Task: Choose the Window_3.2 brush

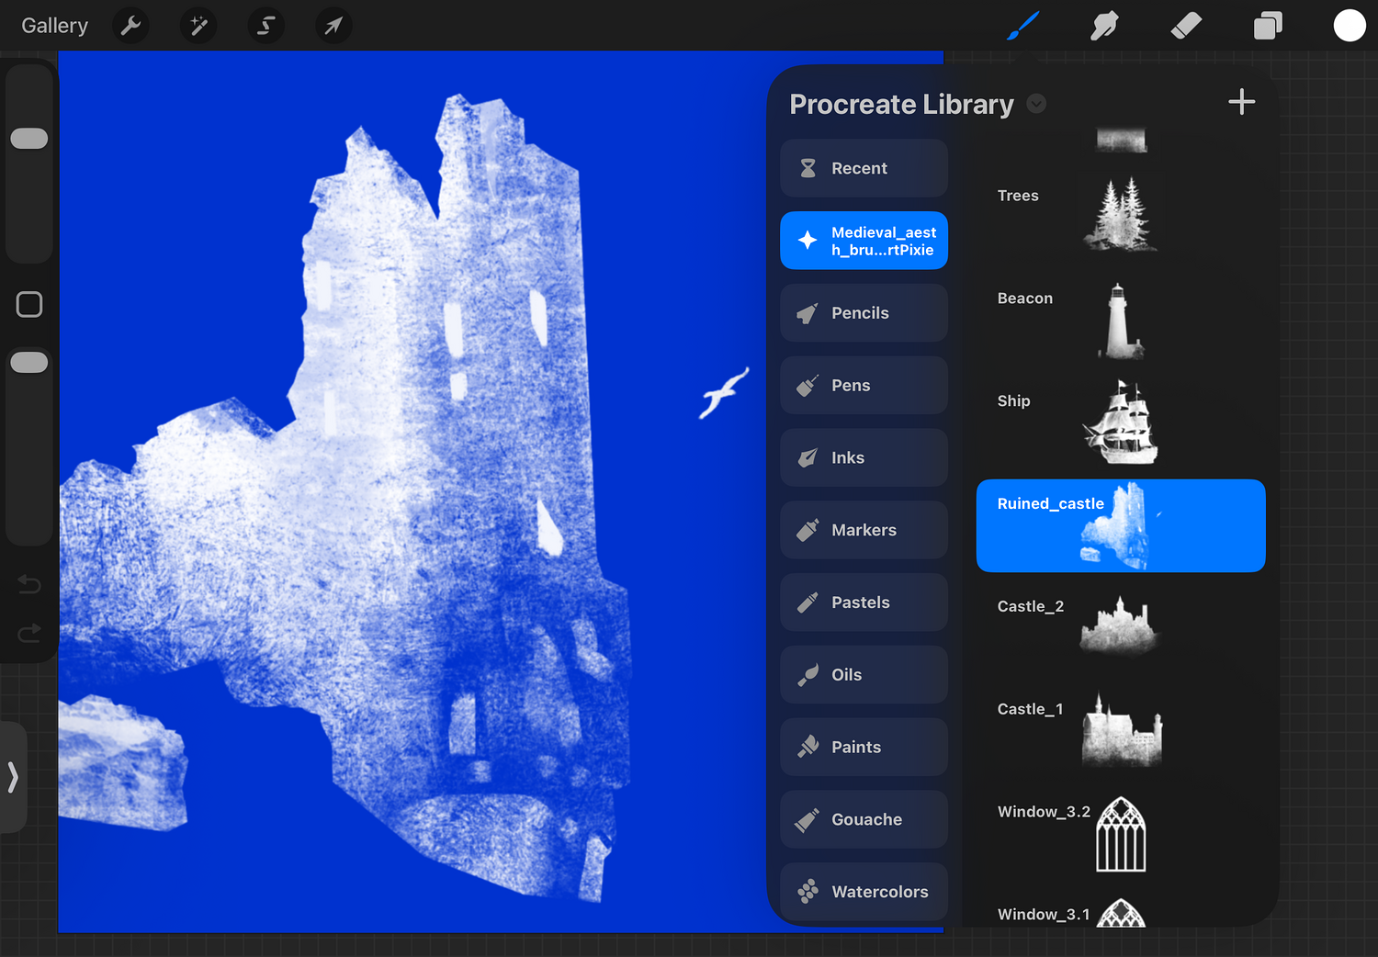Action: [1121, 834]
